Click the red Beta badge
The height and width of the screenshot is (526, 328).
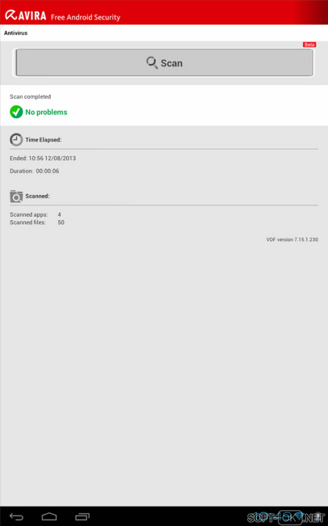[309, 45]
